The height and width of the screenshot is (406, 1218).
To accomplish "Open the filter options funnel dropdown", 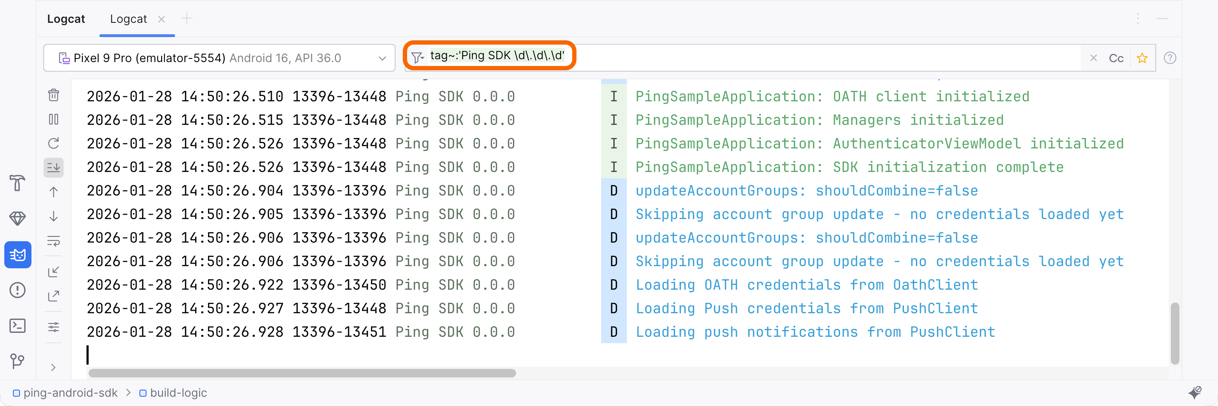I will point(417,57).
